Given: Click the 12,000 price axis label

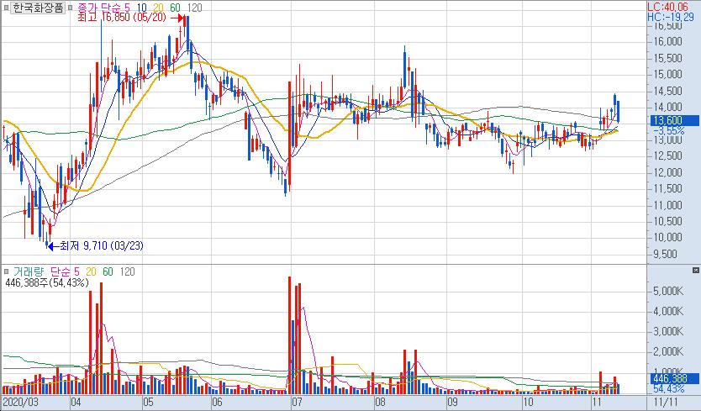Looking at the screenshot, I should click(668, 172).
